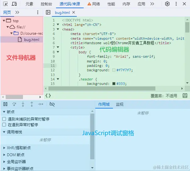Click debugger pane scroll down arrow
The width and height of the screenshot is (190, 171).
[92, 168]
